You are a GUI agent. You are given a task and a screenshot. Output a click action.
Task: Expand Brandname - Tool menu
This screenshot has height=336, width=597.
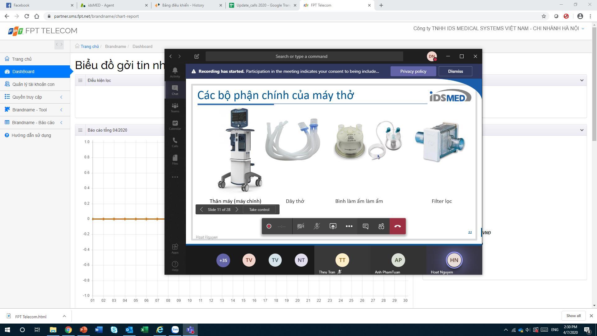(x=35, y=110)
